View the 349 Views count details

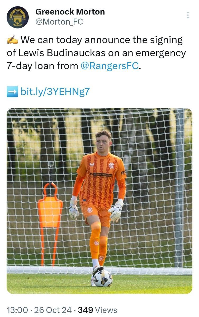click(x=98, y=310)
